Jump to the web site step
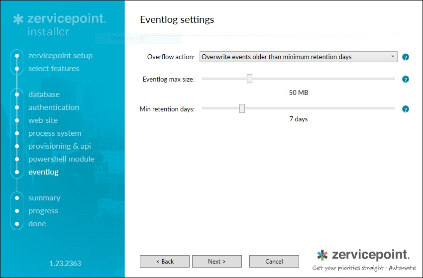Viewport: 423px width, 278px height. point(43,120)
